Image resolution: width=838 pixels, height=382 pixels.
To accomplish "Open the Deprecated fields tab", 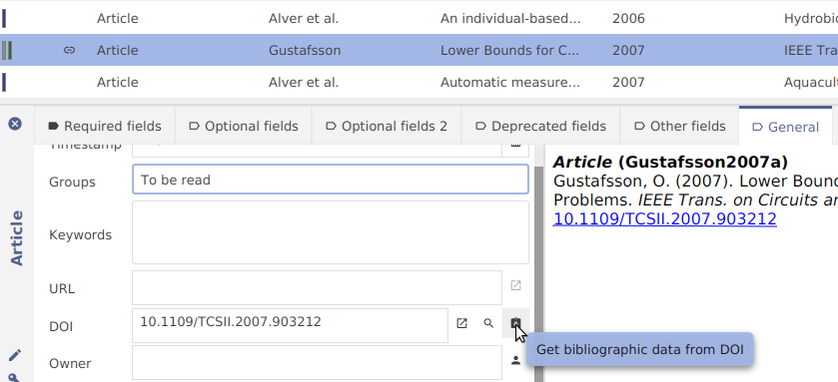I will click(x=540, y=126).
